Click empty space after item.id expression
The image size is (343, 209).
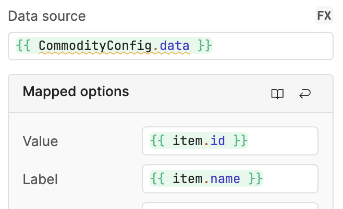pyautogui.click(x=282, y=141)
